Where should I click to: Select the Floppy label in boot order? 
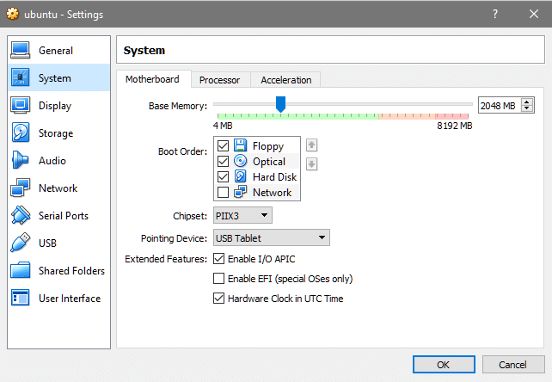pos(268,146)
